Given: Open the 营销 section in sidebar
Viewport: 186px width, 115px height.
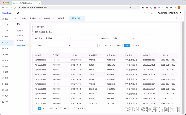Looking at the screenshot, I should click(x=5, y=49).
